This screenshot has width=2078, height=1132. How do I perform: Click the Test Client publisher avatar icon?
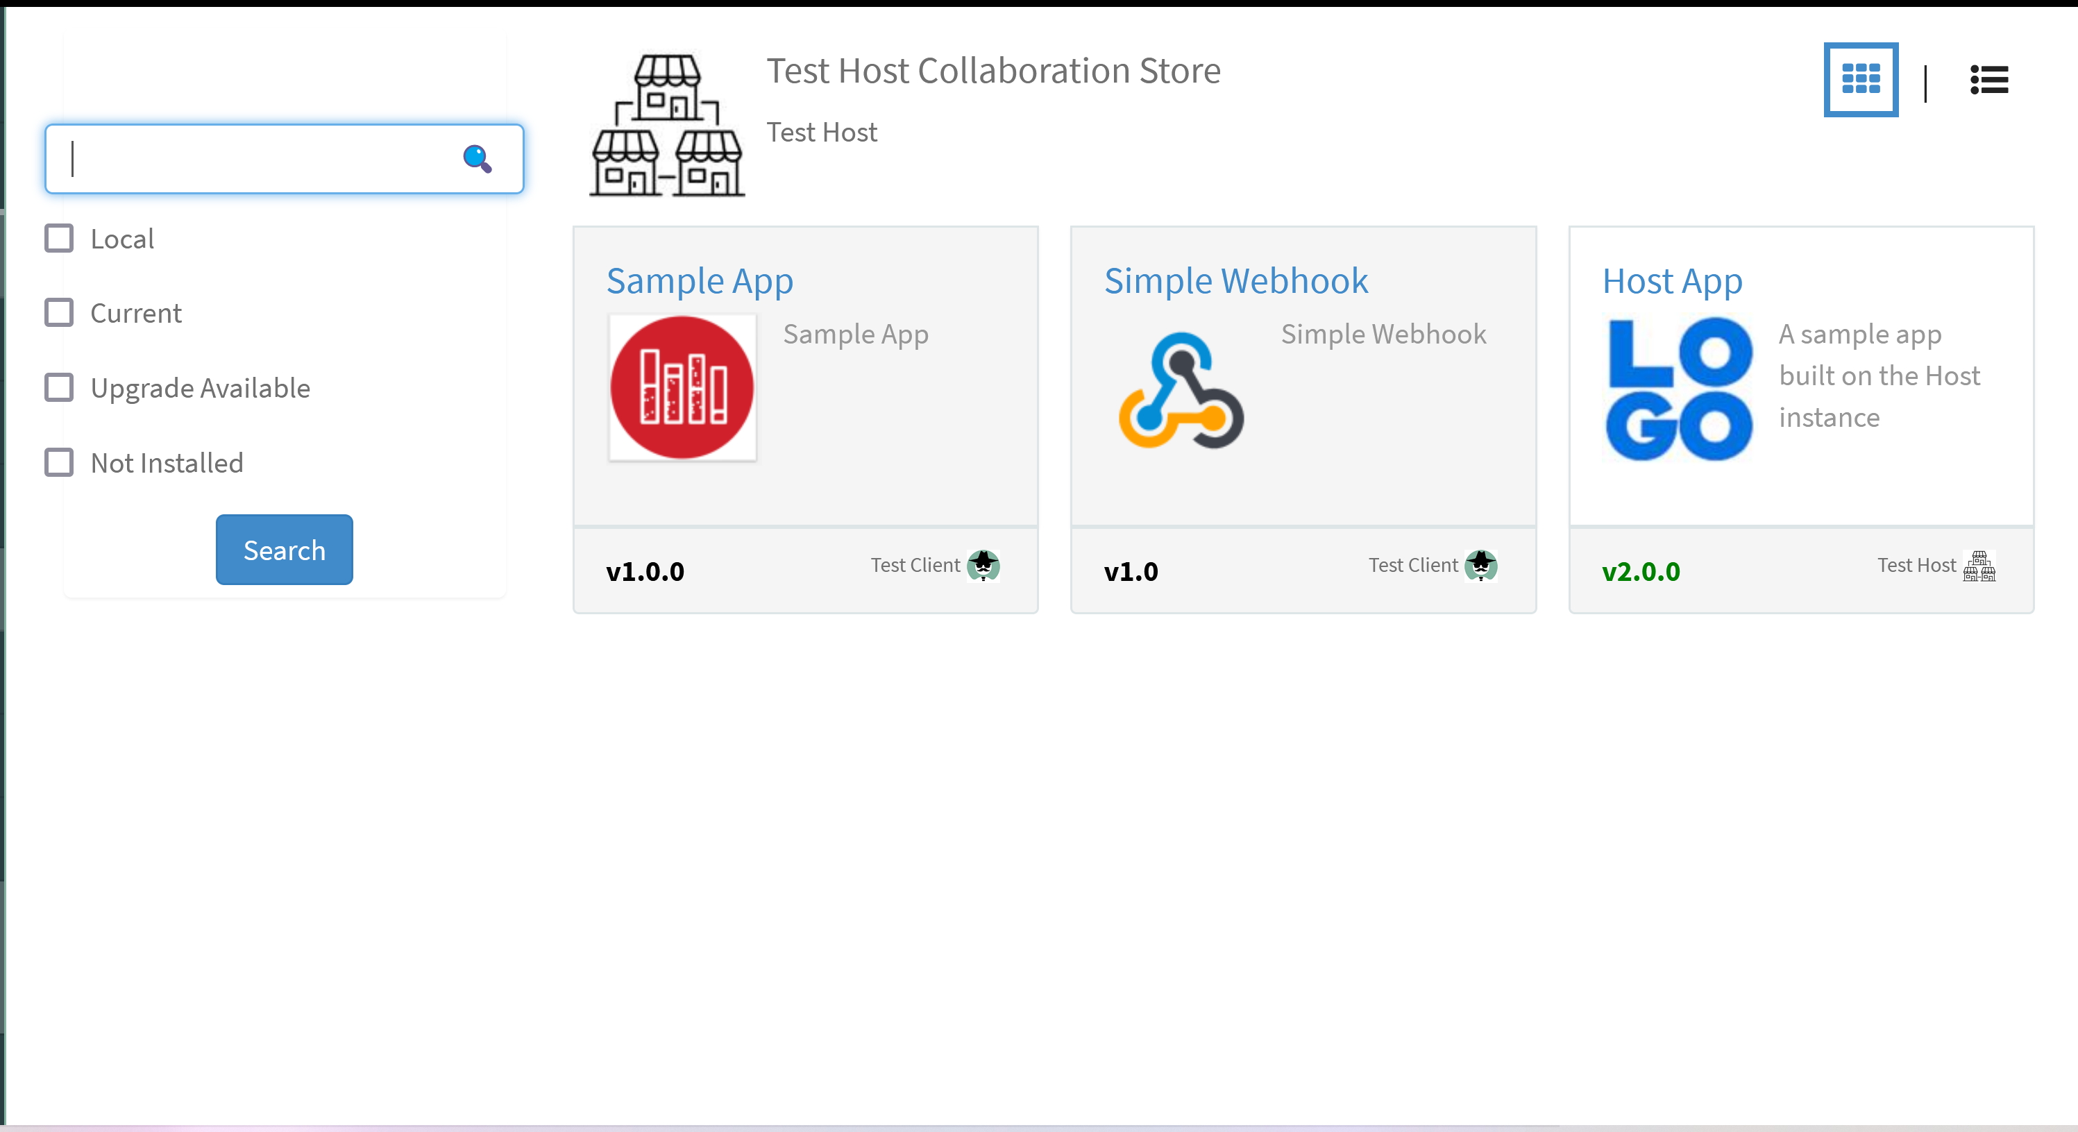(x=983, y=566)
